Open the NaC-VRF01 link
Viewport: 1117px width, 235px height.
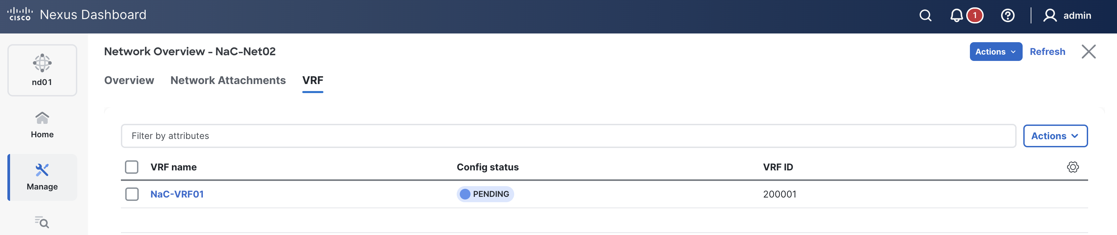click(177, 194)
